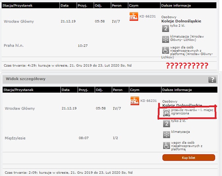Click the Przyj. column header in the Międzylesie connection
This screenshot has width=222, height=176.
86,90
